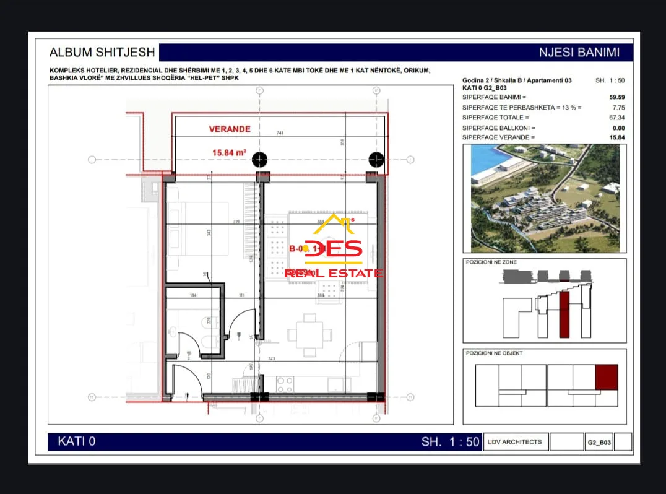Click the "KOMPLEKS HOTELIER, REZIDENCIAL" description paragraph
Image resolution: width=666 pixels, height=494 pixels.
click(x=240, y=74)
